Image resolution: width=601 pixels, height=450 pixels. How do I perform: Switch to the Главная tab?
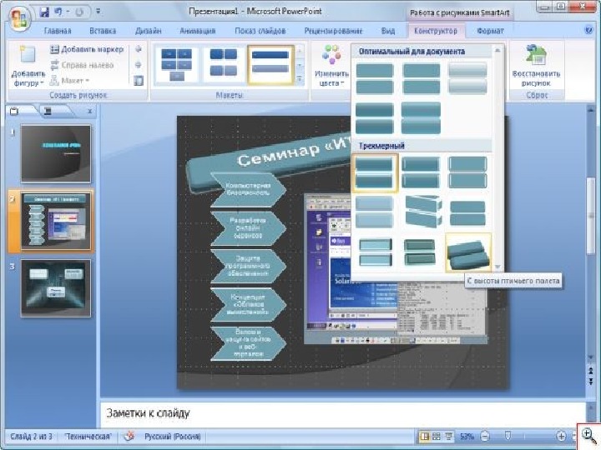(x=58, y=31)
